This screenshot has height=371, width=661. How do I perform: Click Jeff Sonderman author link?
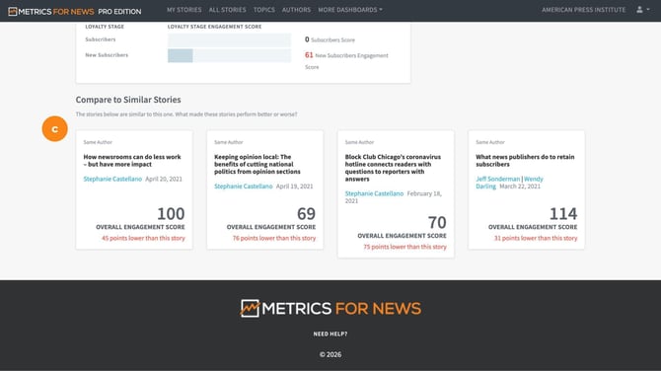[x=498, y=179]
